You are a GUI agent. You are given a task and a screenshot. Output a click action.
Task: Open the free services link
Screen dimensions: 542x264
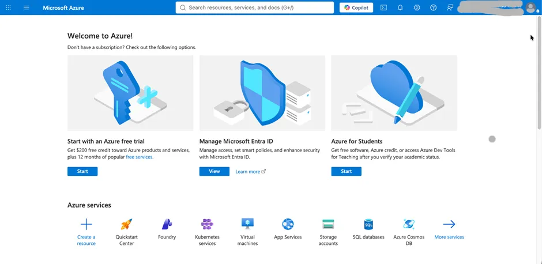(x=139, y=157)
